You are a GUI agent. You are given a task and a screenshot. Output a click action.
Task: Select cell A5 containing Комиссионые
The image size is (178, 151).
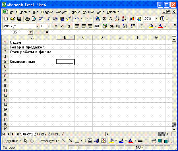point(33,61)
